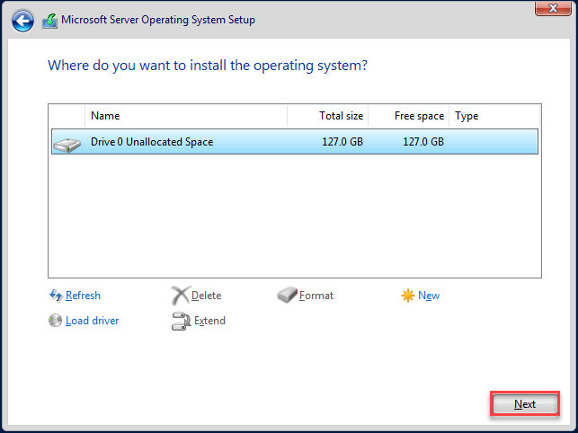Screen dimensions: 578x433
Task: Choose the Extend option
Action: pyautogui.click(x=209, y=321)
